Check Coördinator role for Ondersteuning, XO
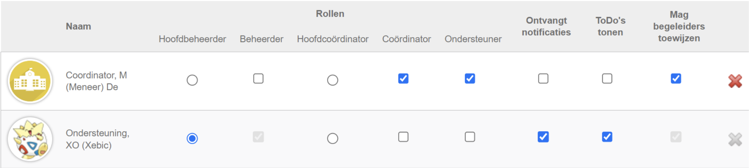 coord(403,137)
